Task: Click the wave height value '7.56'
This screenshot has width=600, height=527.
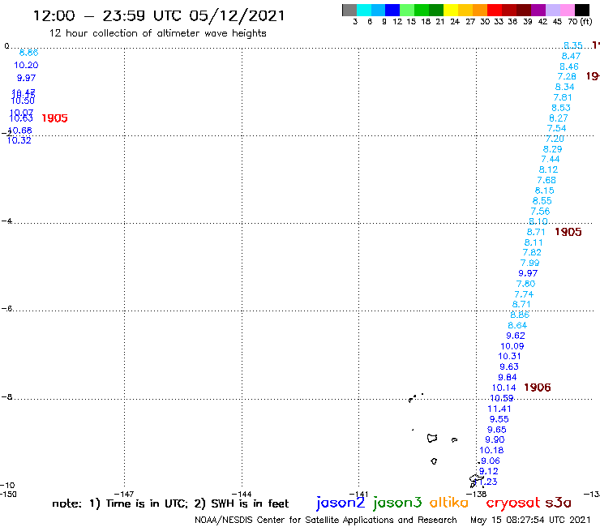Action: pyautogui.click(x=540, y=212)
